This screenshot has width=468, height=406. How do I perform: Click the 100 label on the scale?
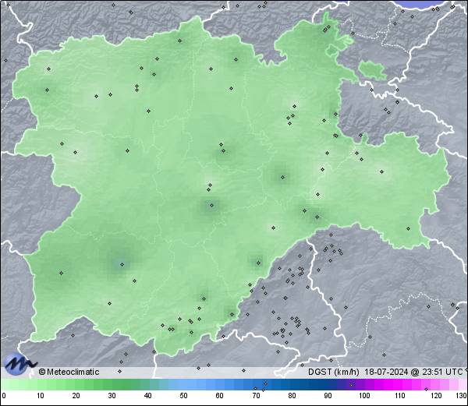pos(364,396)
